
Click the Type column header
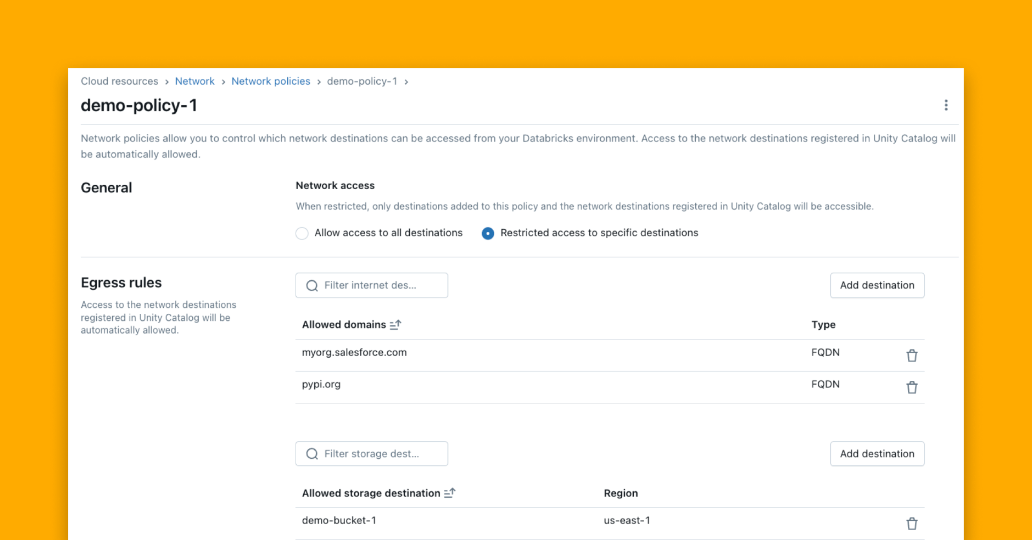823,325
